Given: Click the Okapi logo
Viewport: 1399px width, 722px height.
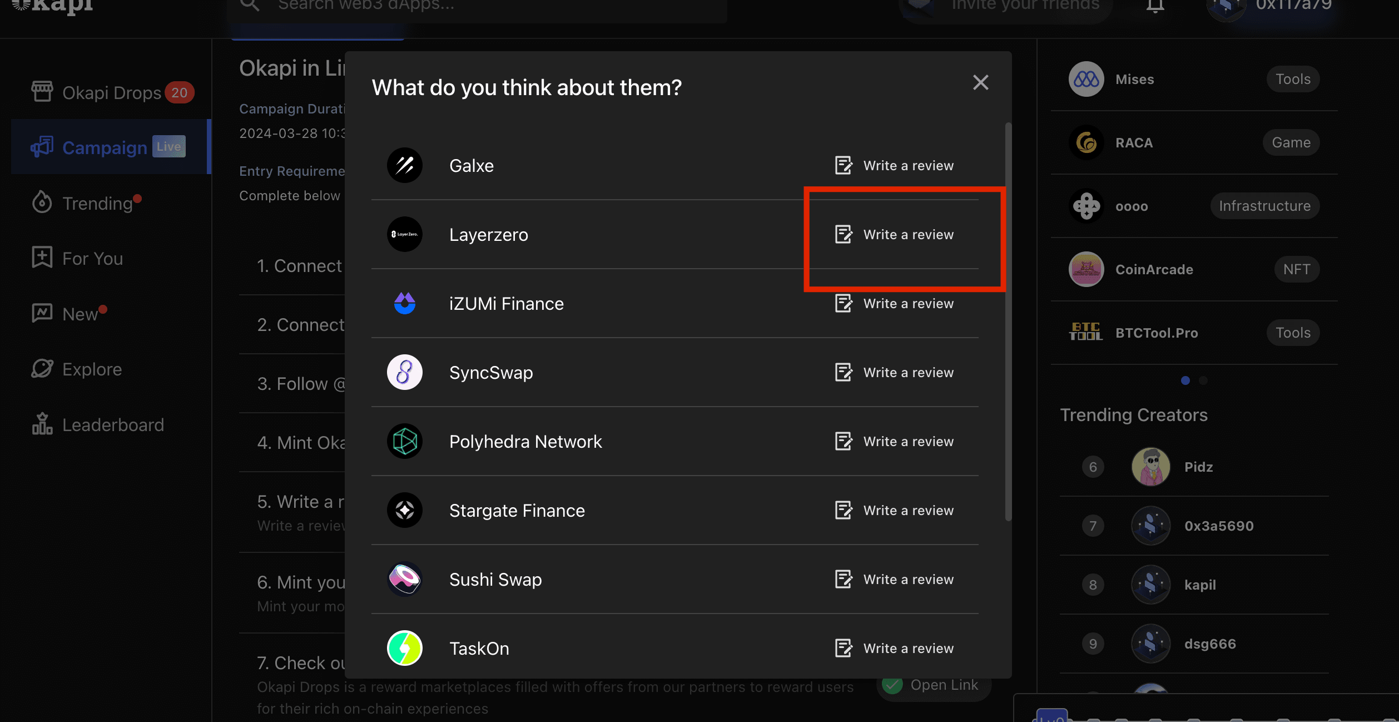Looking at the screenshot, I should [x=53, y=7].
